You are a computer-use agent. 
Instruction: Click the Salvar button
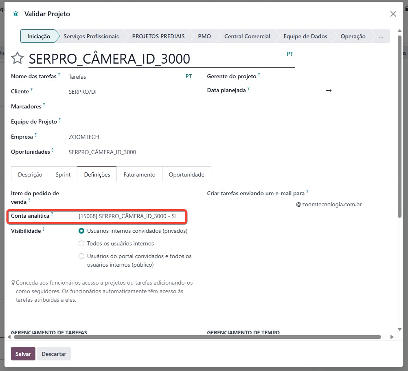click(23, 354)
